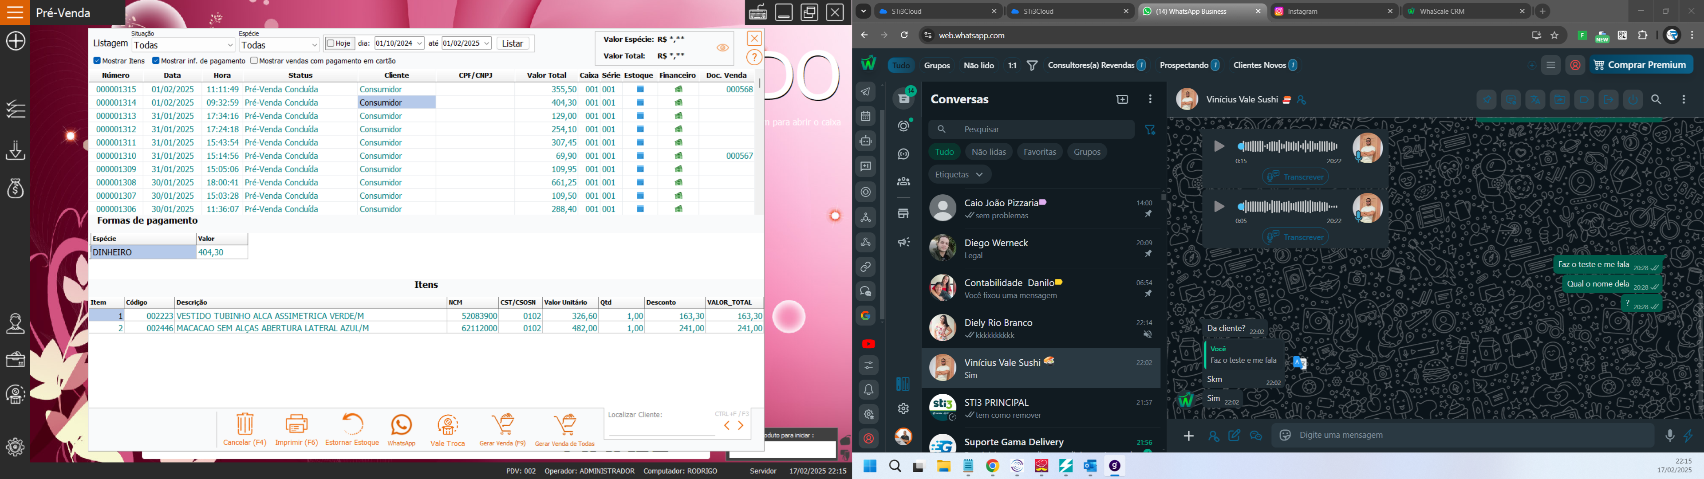Click the Listar button
The image size is (1704, 479).
(513, 43)
